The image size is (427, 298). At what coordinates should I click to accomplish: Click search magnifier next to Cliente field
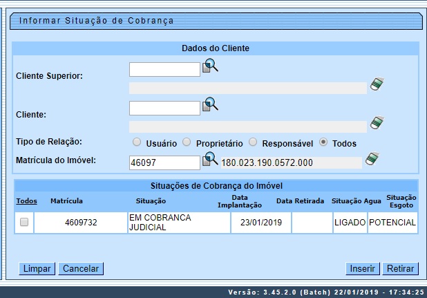point(210,106)
